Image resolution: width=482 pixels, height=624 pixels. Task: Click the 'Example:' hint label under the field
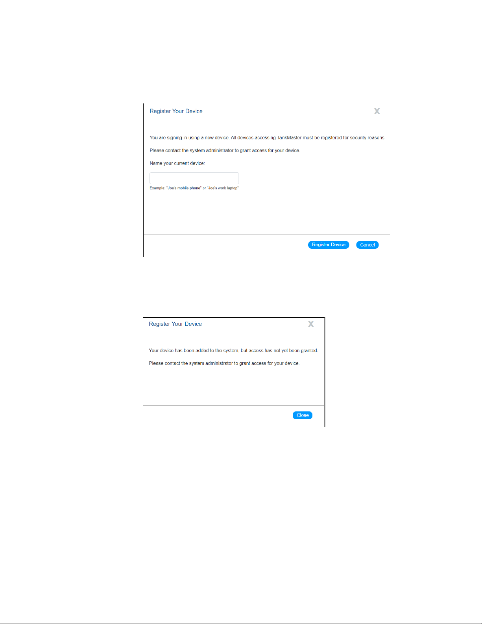pyautogui.click(x=157, y=188)
